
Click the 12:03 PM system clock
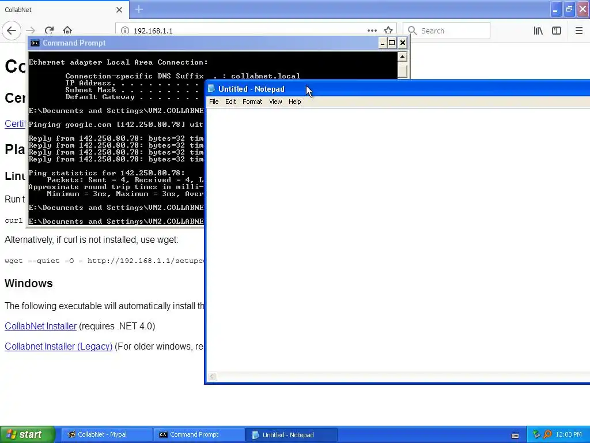tap(569, 435)
